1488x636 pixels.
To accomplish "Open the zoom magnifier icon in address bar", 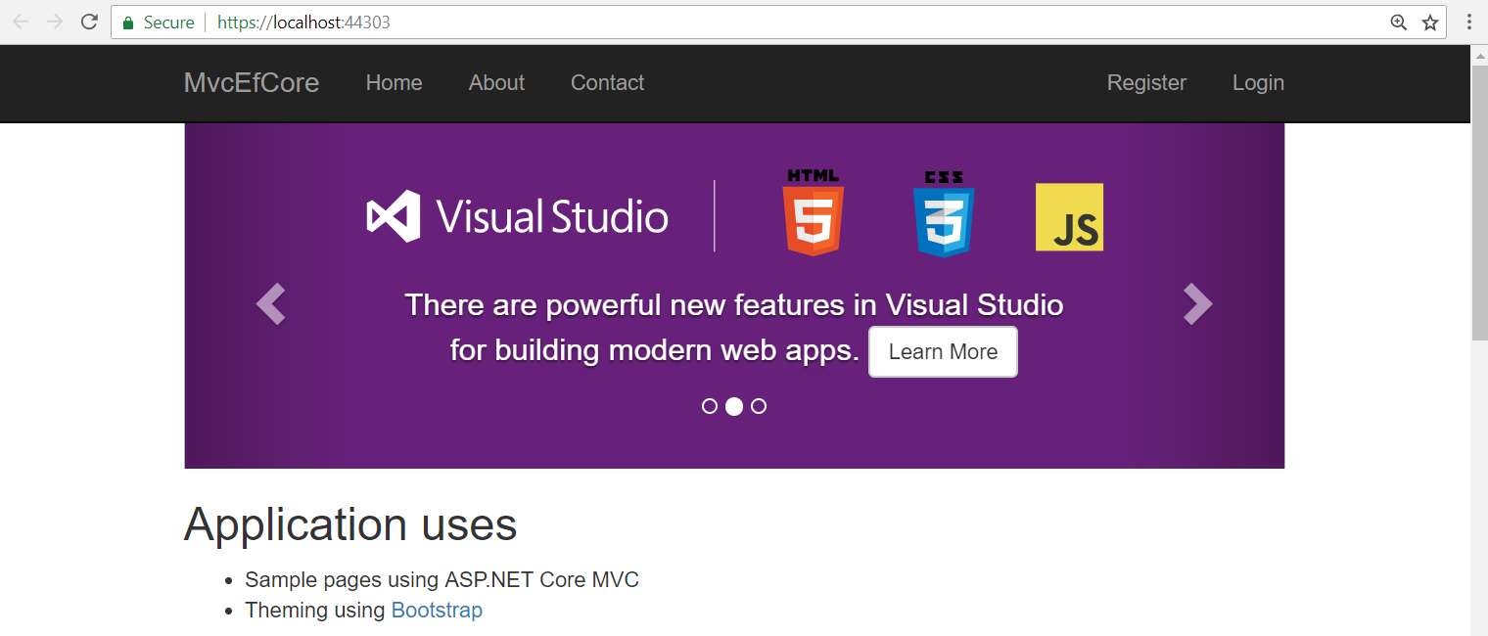I will point(1399,23).
